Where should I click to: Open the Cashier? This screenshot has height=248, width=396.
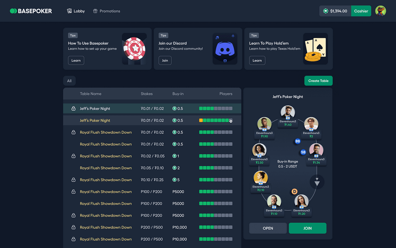click(361, 11)
